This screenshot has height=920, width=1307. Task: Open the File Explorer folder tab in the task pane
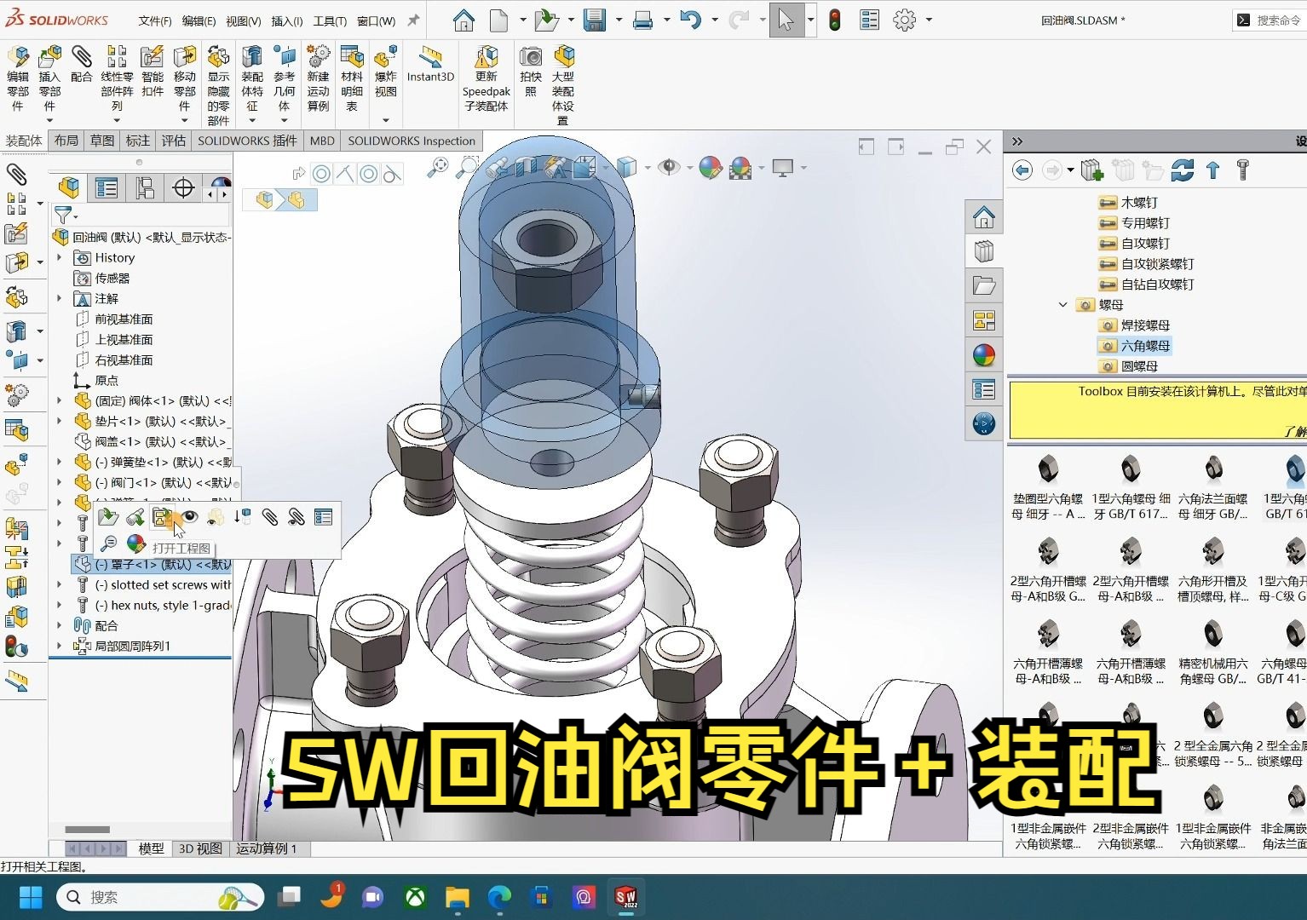coord(983,285)
